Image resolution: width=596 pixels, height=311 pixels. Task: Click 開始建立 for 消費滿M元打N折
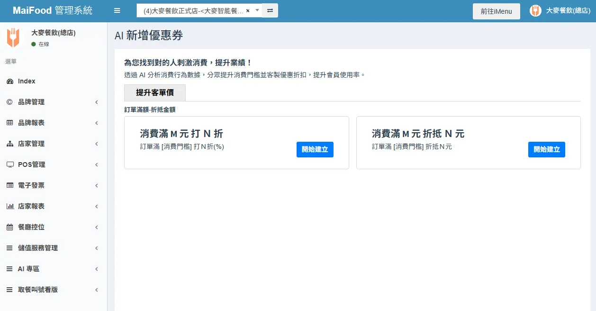[315, 149]
